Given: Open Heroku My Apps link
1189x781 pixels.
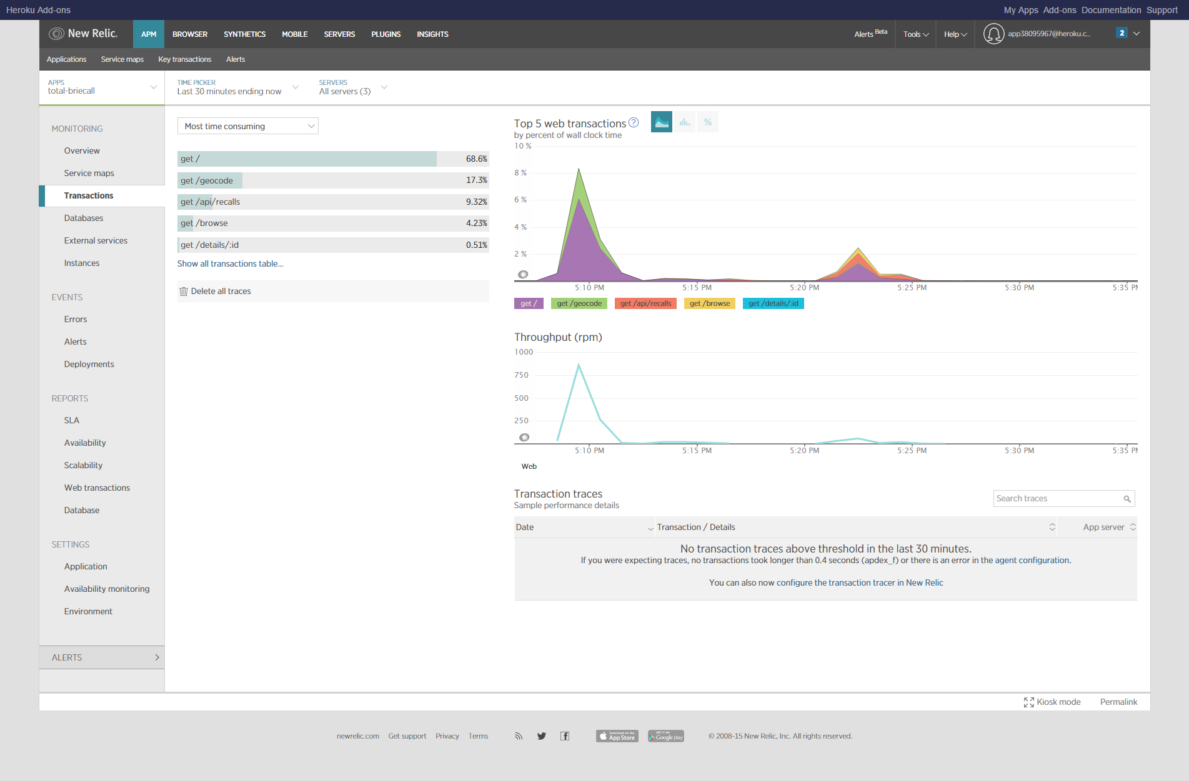Looking at the screenshot, I should coord(1021,10).
